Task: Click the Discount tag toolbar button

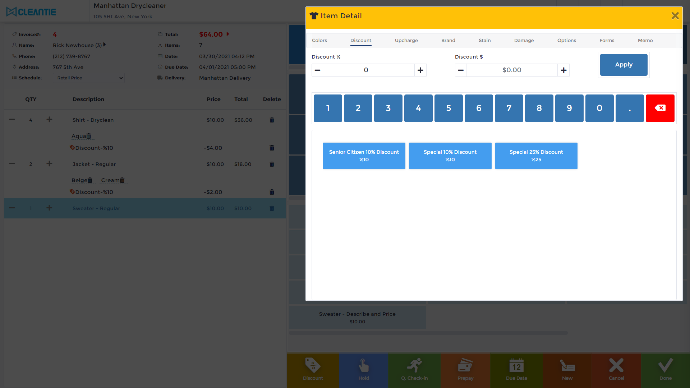Action: [313, 370]
